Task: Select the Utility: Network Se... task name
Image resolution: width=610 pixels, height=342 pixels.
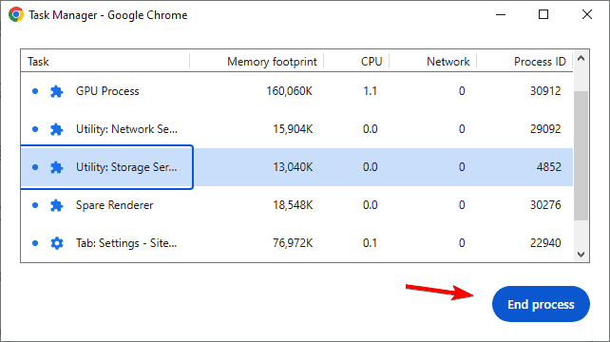Action: coord(126,129)
